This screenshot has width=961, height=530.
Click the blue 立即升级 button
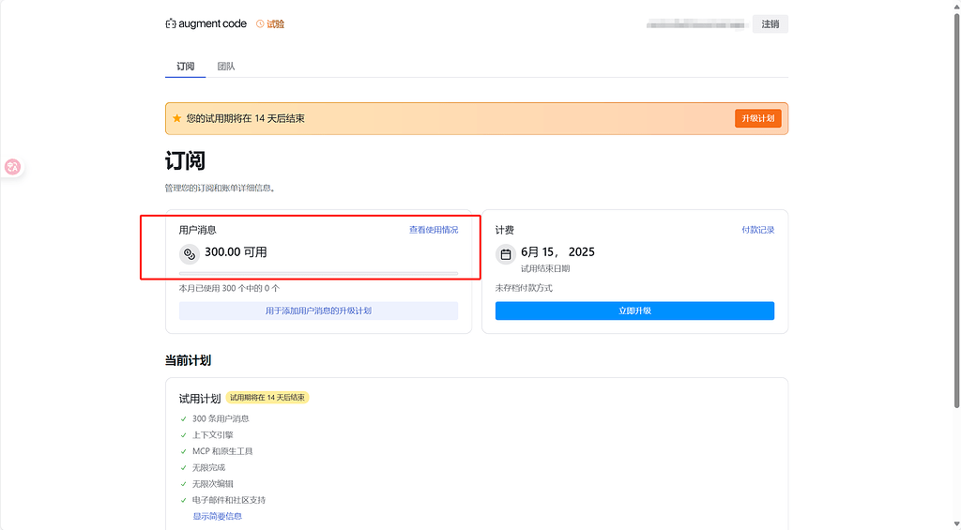(635, 310)
